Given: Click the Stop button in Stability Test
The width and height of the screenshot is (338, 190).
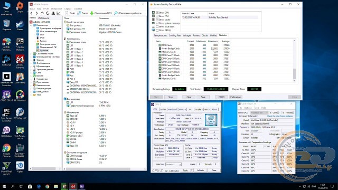Looking at the screenshot, I should (171, 97).
